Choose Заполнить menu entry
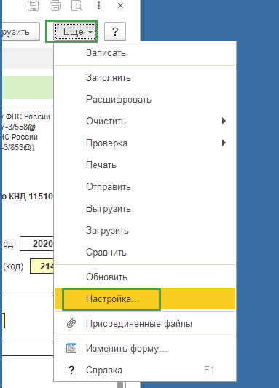 click(145, 78)
